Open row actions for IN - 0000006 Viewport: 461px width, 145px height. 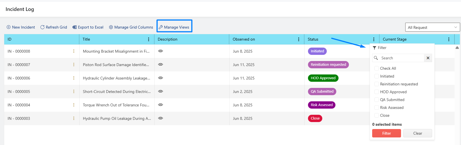74,78
